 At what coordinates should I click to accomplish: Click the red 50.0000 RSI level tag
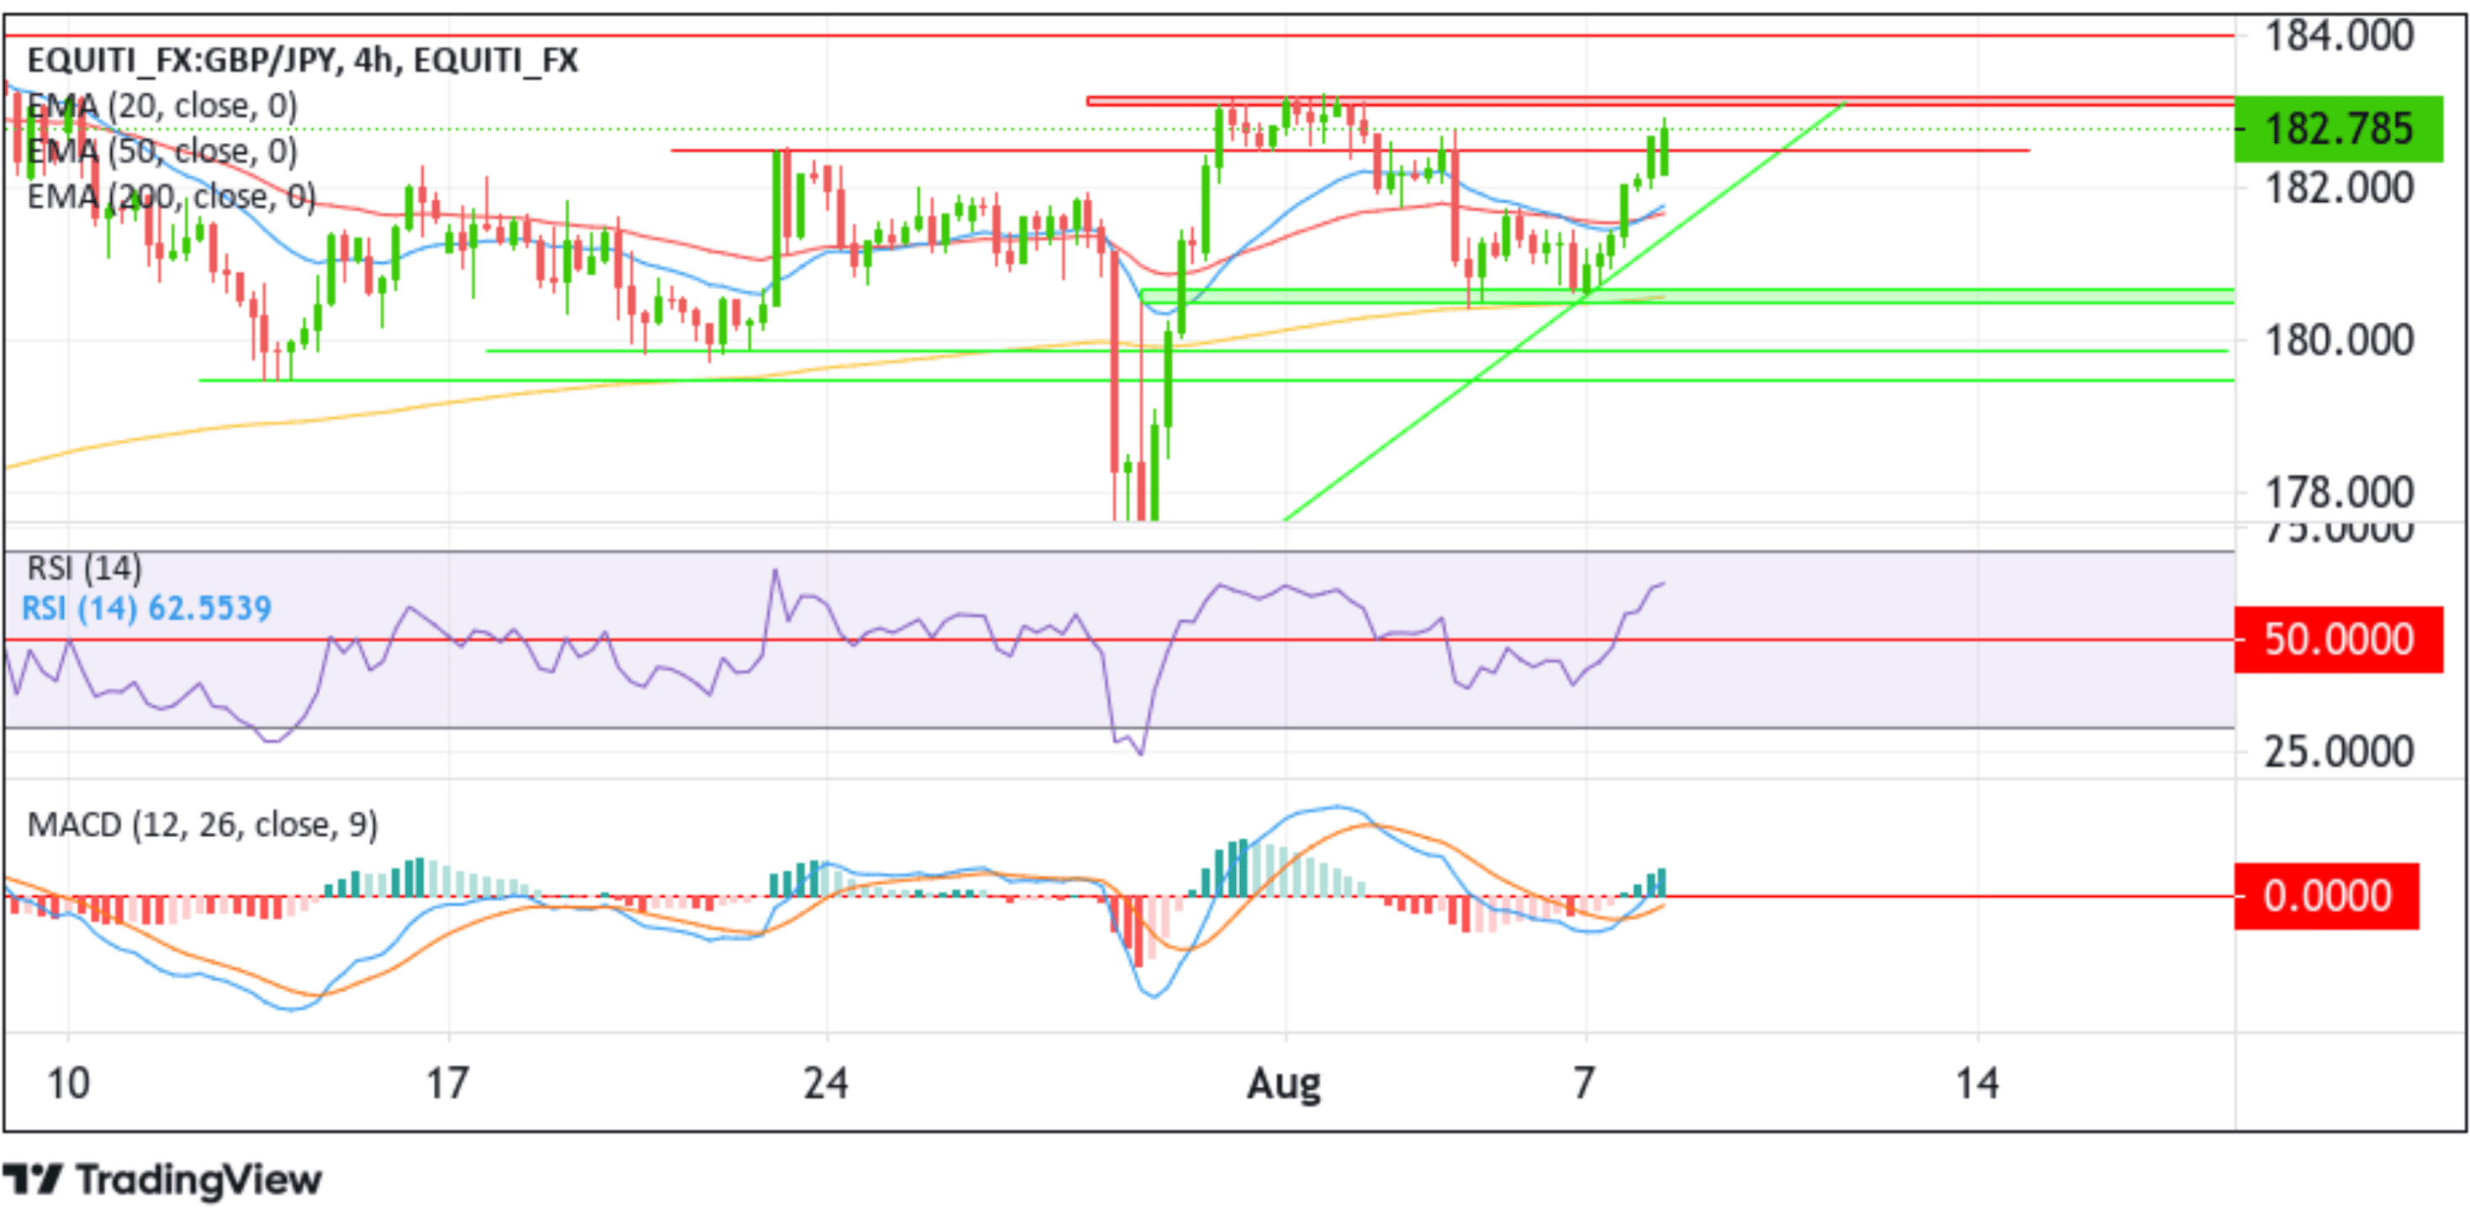2339,640
